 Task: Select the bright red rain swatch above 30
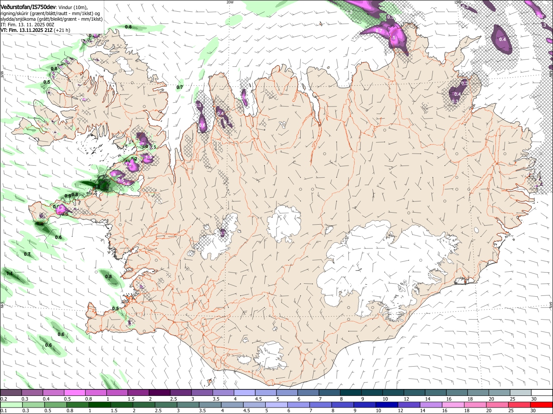coord(541,405)
